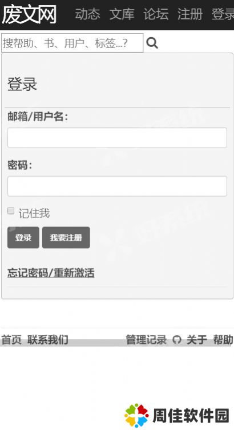Open the 忘记密码/重新激活 link

point(51,273)
